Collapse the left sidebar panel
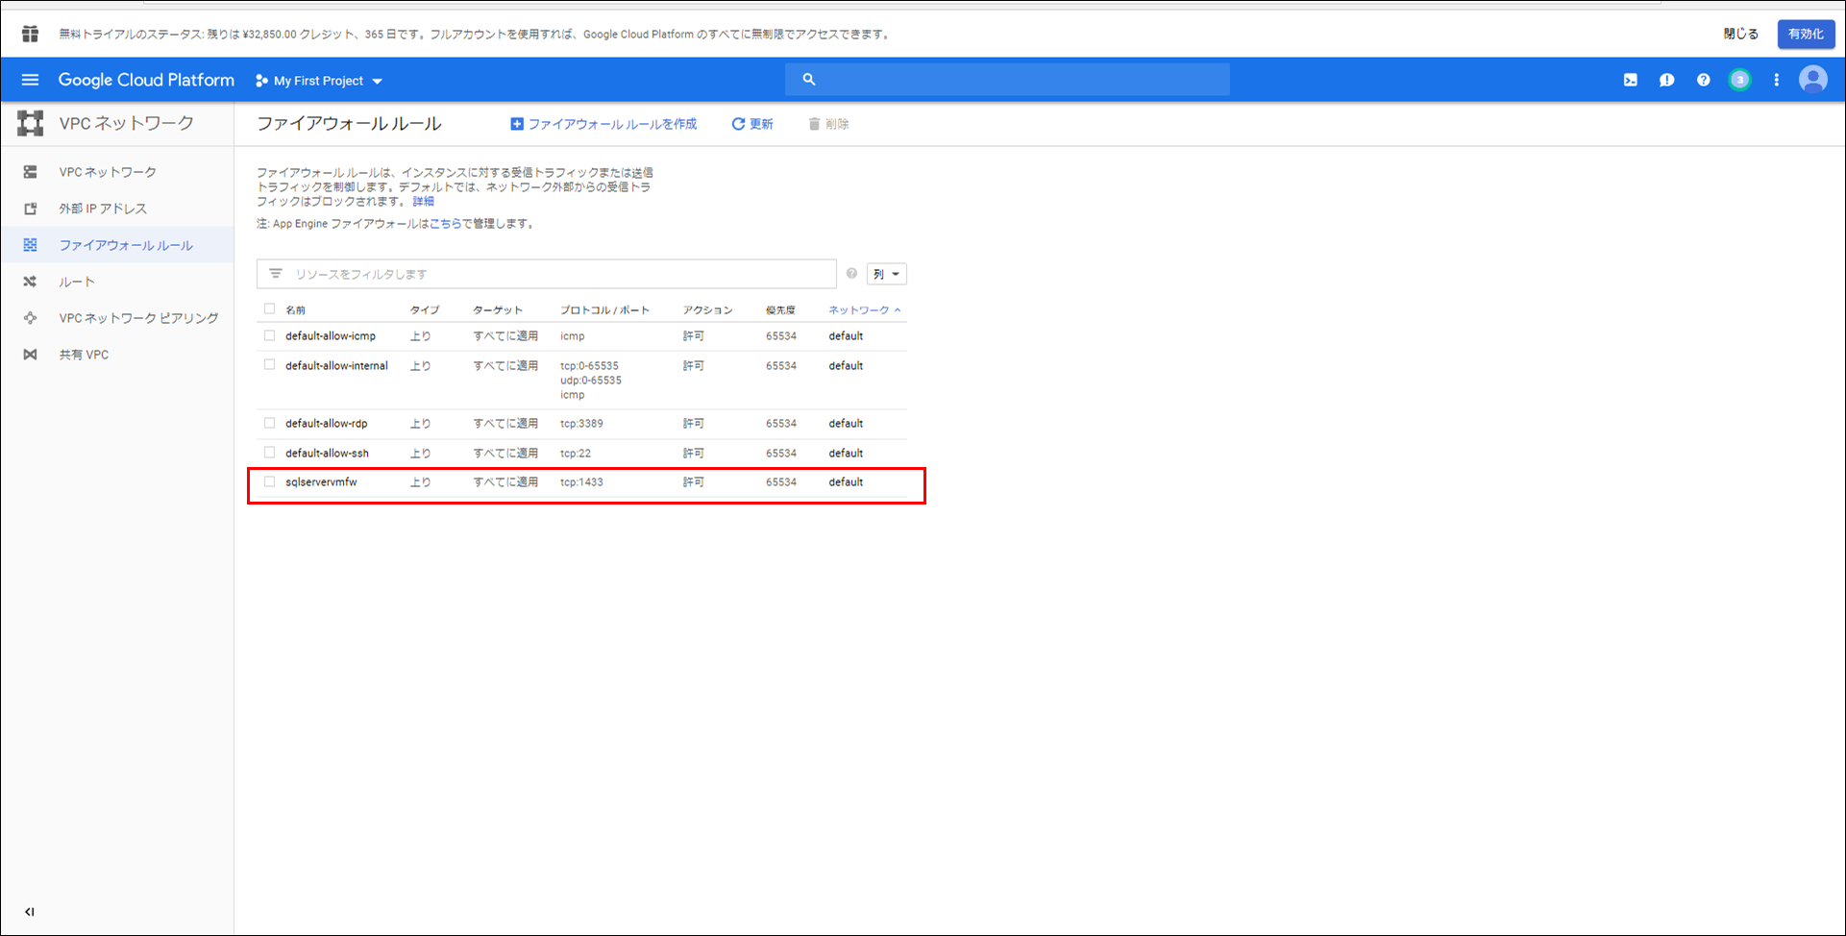Screen dimensions: 1846x936 point(30,911)
